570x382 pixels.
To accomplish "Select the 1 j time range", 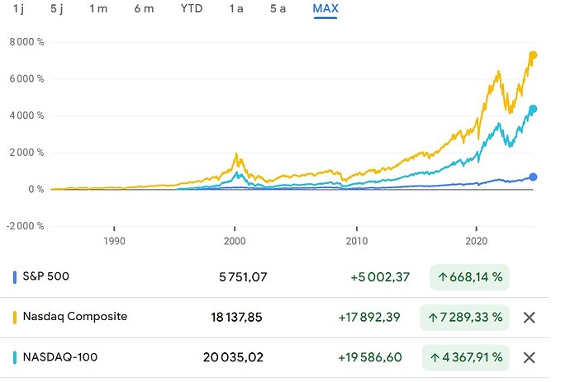I will (x=18, y=8).
